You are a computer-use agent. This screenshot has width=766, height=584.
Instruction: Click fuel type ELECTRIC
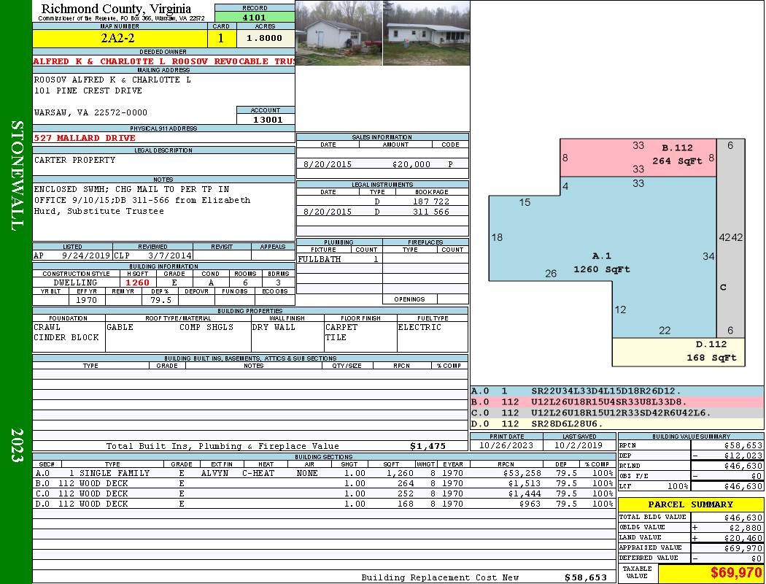419,328
